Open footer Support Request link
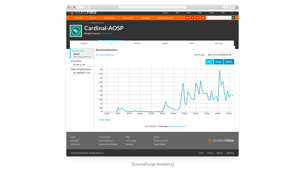Screen dimensions: 305x171 pyautogui.click(x=160, y=144)
